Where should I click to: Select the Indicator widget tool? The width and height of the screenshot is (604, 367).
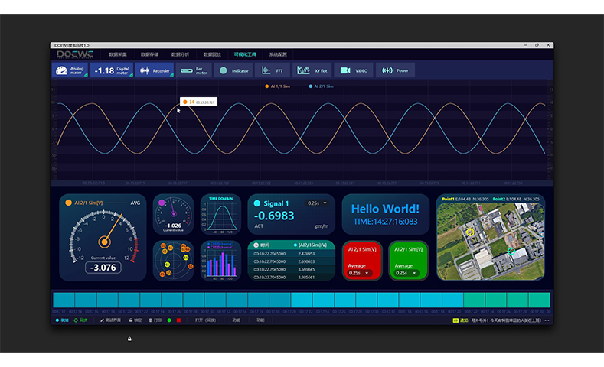pos(233,70)
